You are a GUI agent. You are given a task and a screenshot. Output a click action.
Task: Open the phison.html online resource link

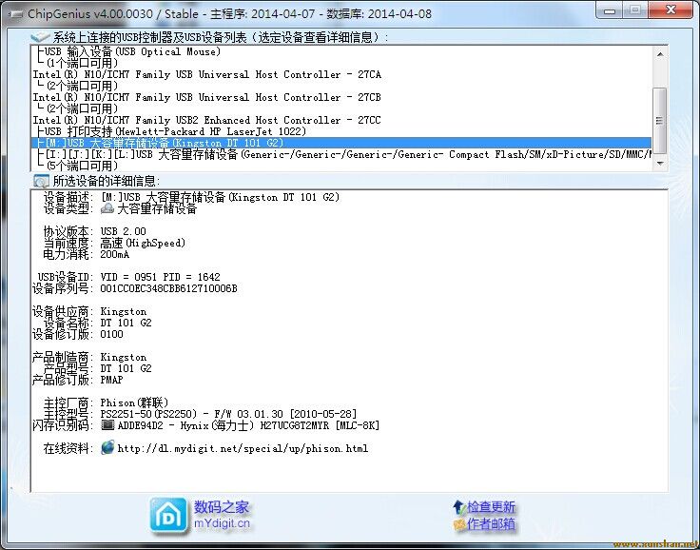[243, 448]
